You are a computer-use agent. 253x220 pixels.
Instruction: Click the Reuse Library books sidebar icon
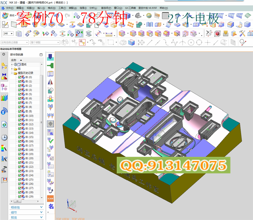tap(4, 98)
